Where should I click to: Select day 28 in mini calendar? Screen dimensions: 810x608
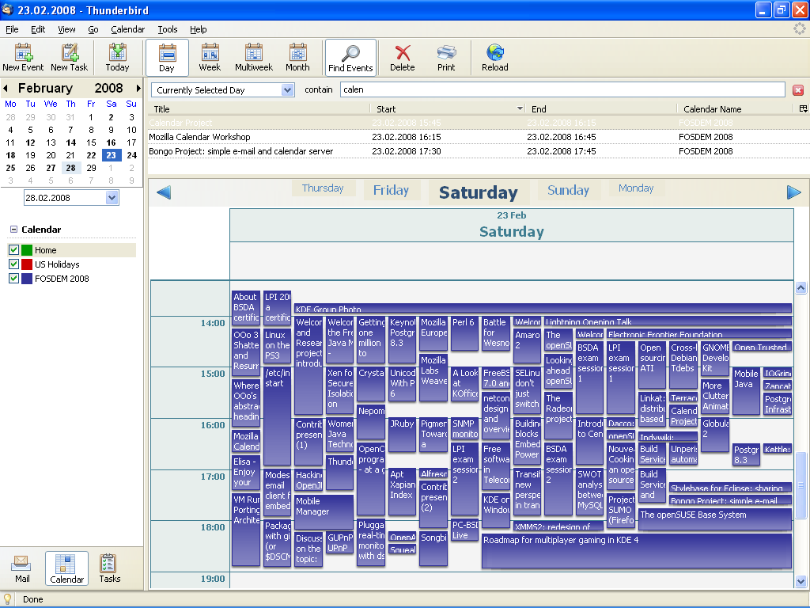[70, 168]
